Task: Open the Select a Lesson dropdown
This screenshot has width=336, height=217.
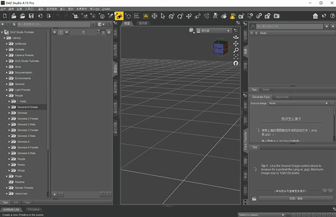Action: click(261, 215)
